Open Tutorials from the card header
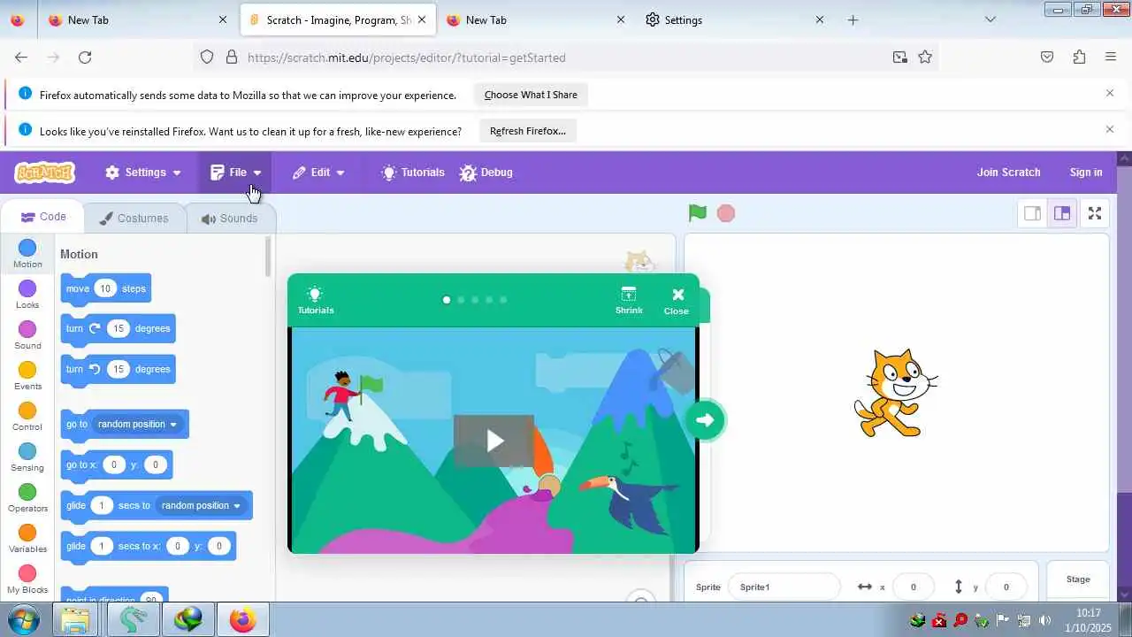 click(x=316, y=301)
